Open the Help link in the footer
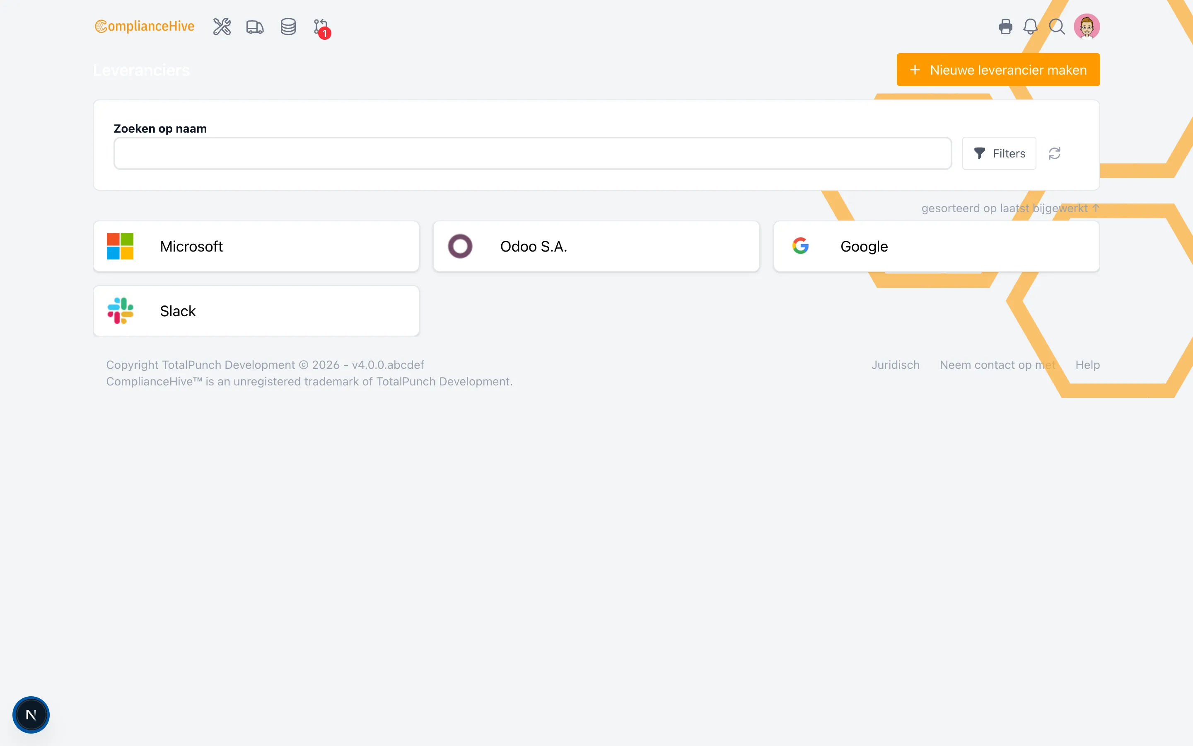 (1087, 365)
